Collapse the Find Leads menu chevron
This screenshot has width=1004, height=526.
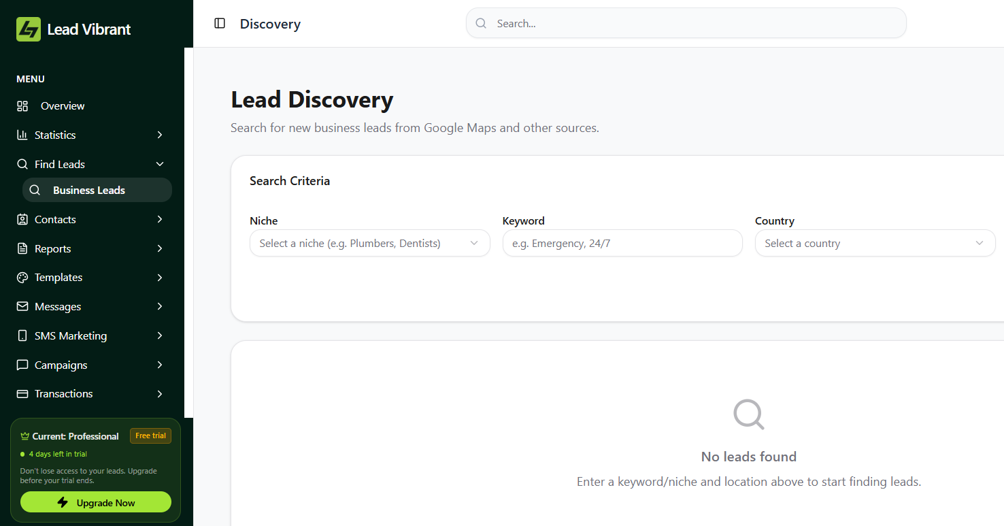click(x=160, y=164)
